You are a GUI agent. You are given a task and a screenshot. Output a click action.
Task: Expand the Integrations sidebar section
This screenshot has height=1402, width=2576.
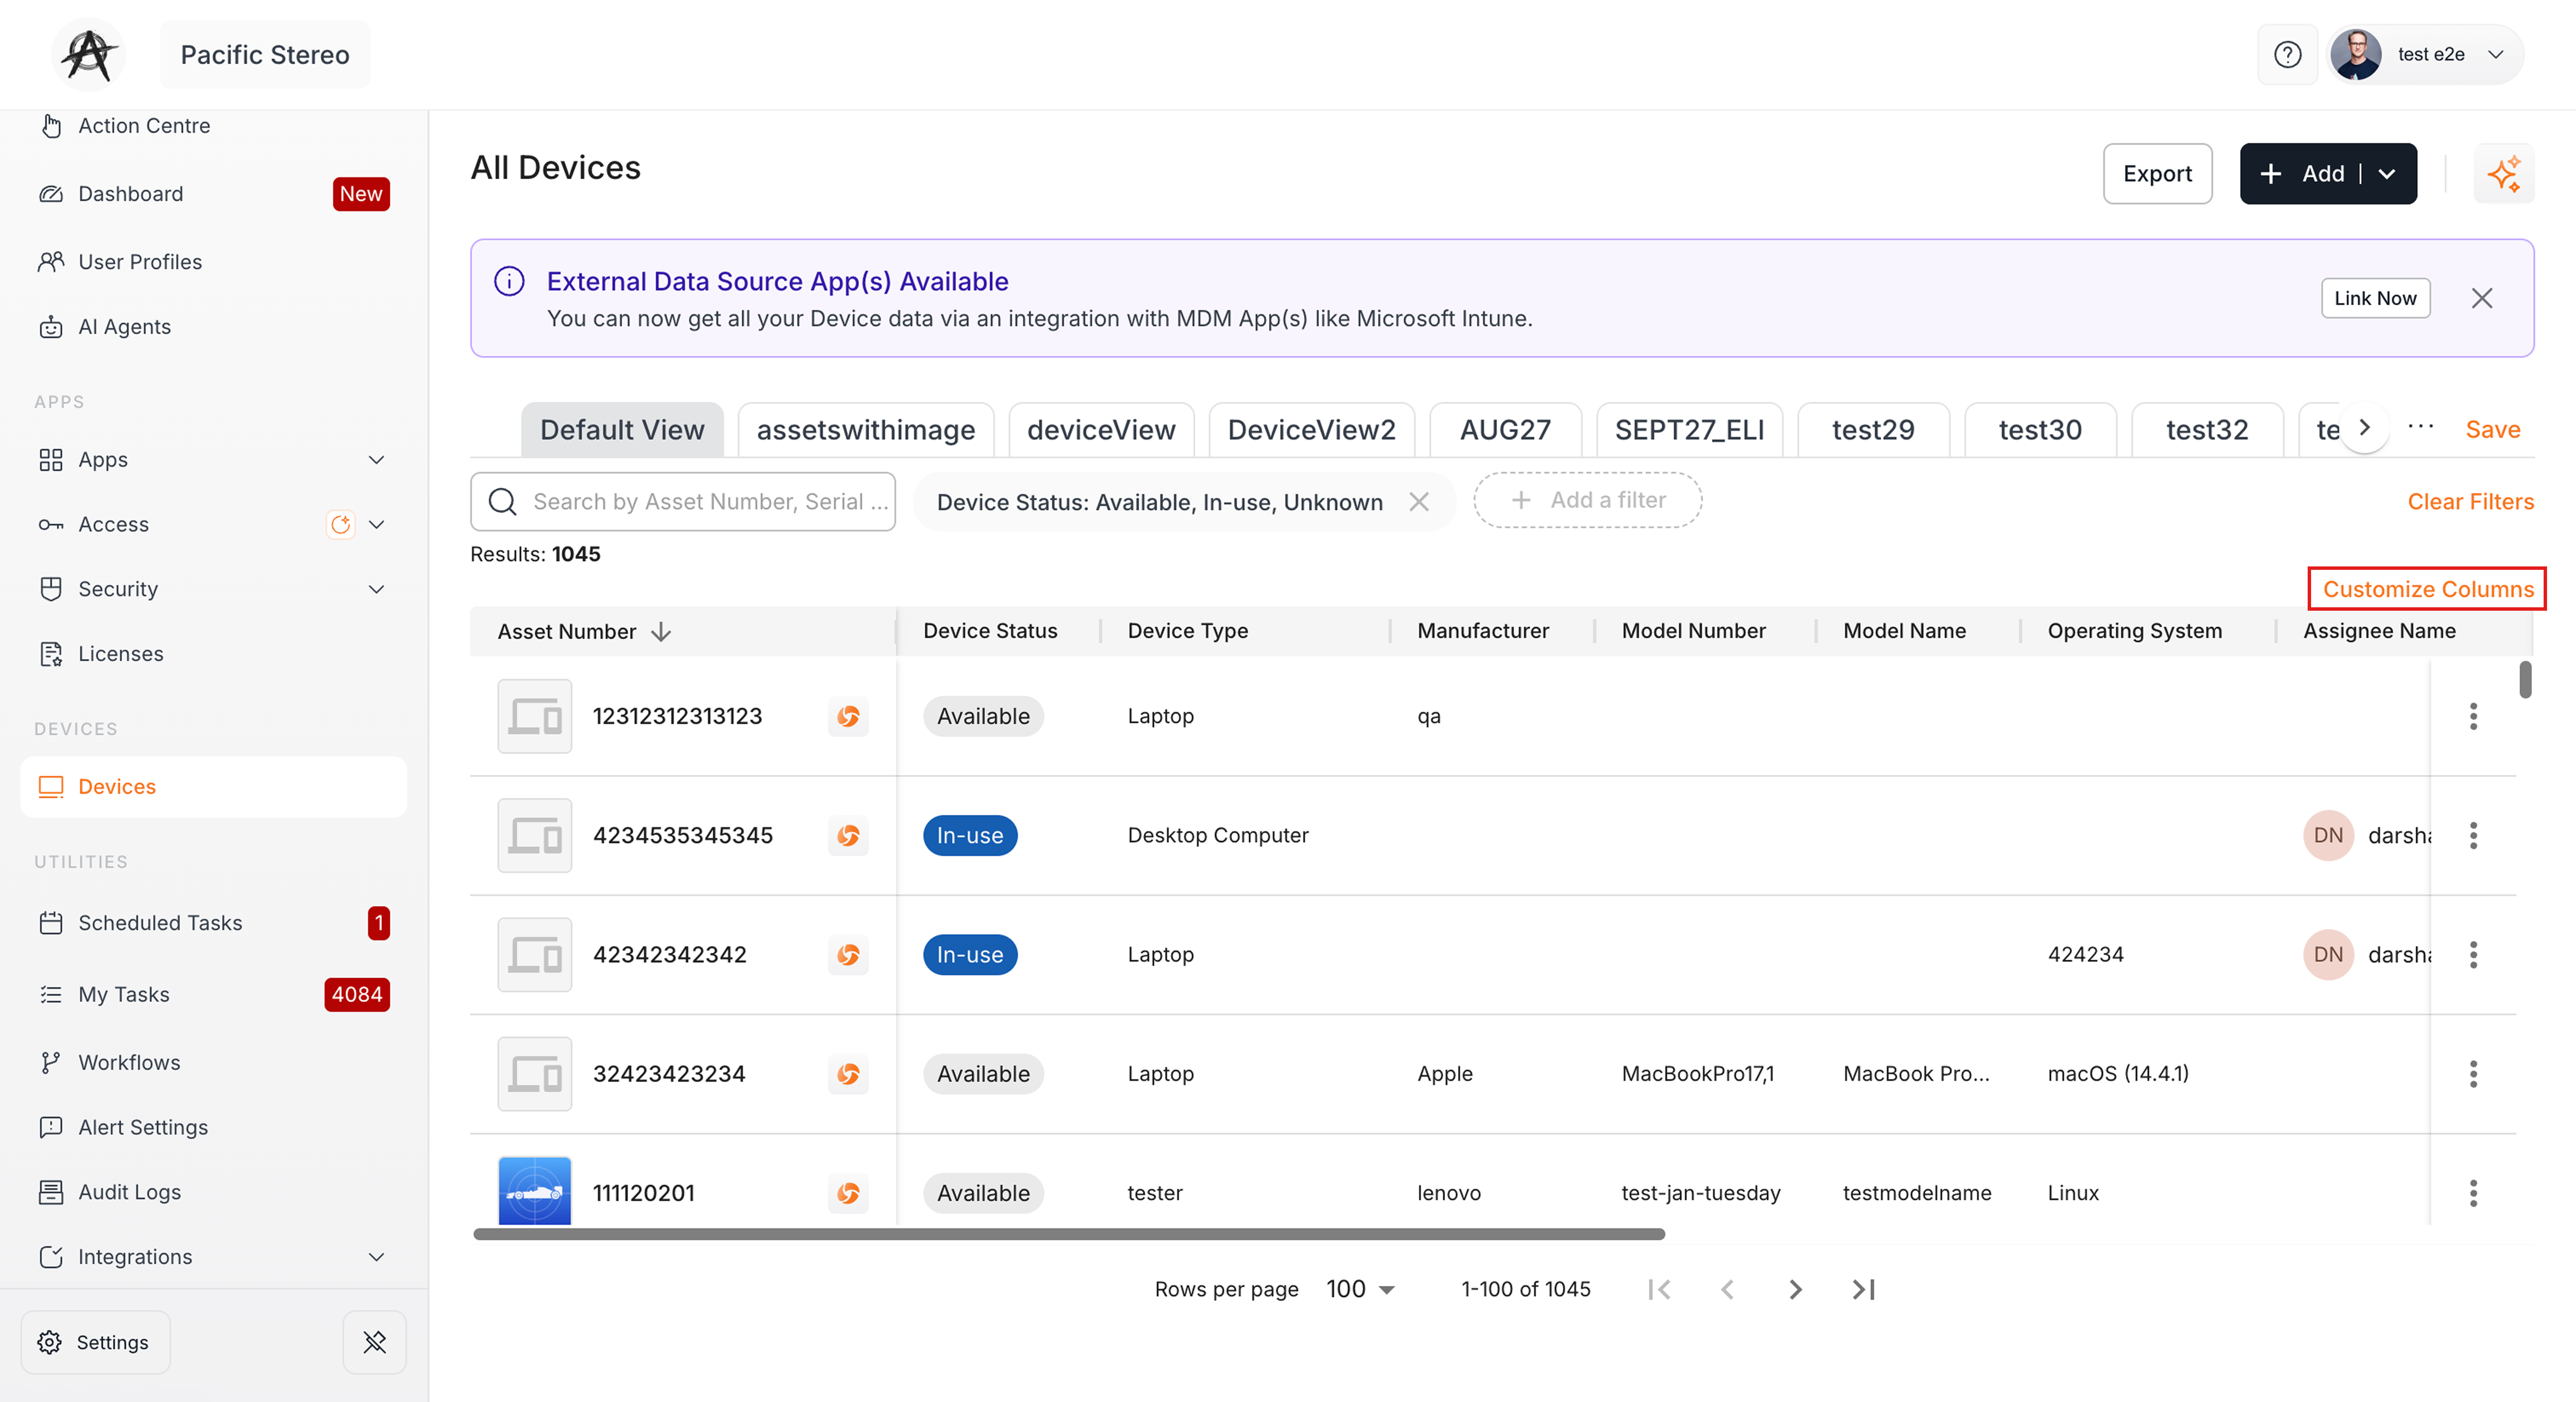coord(376,1257)
